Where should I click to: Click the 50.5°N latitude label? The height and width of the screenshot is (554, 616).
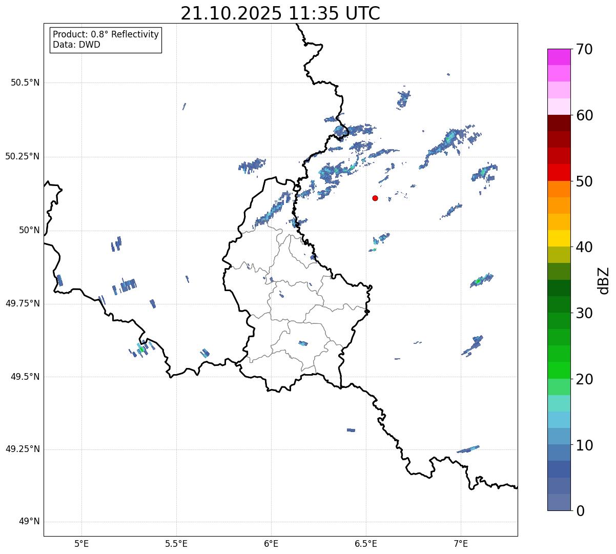click(x=25, y=83)
